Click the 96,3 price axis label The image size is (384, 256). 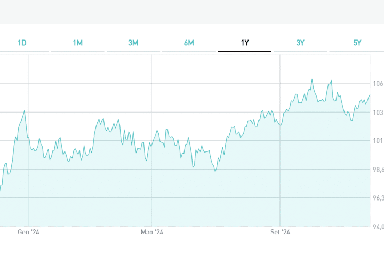(378, 198)
